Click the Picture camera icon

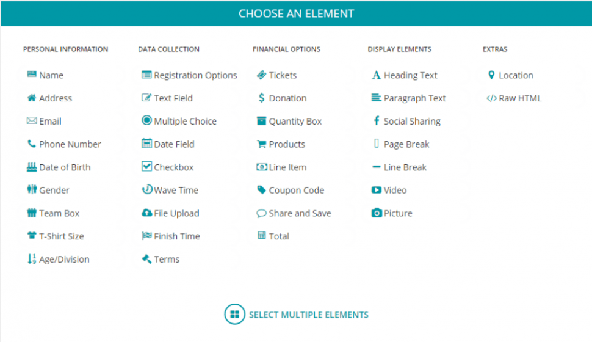click(x=377, y=213)
